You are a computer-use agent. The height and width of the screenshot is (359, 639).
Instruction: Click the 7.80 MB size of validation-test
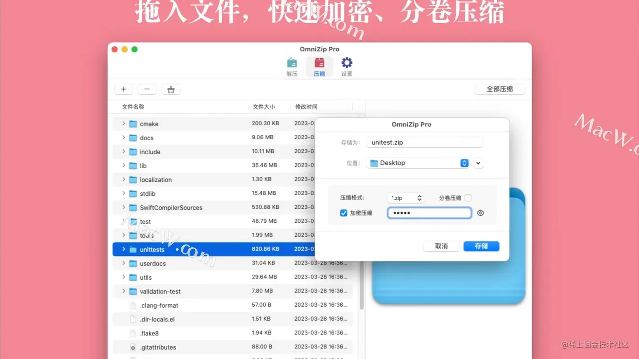(x=262, y=291)
